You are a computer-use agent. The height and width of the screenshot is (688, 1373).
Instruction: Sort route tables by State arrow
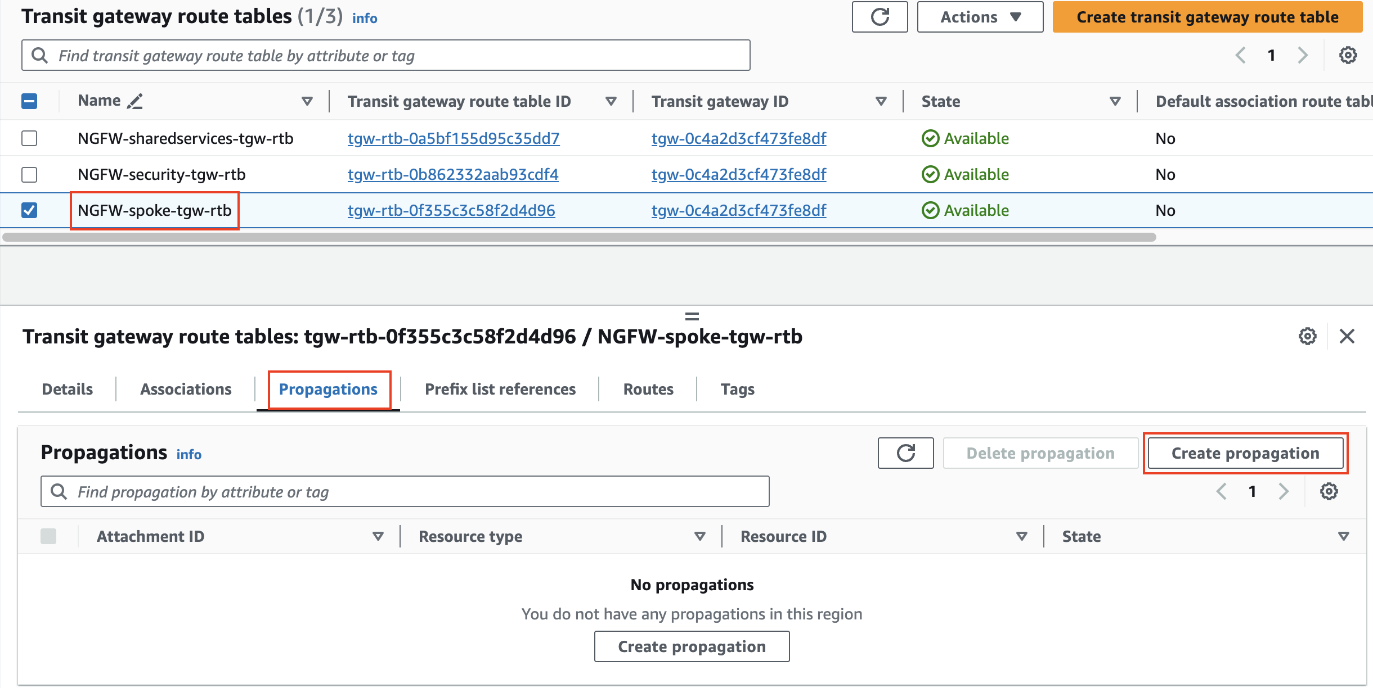pos(1115,101)
